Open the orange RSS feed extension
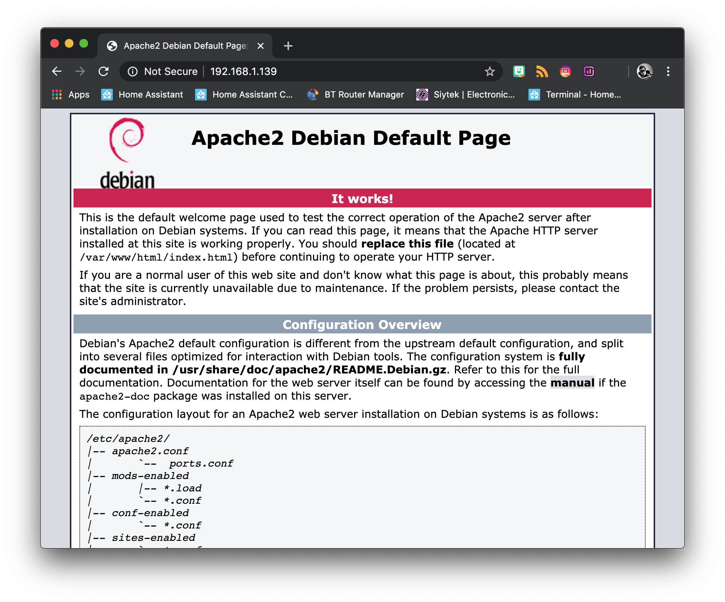Screen dimensions: 725x602 click(x=542, y=71)
